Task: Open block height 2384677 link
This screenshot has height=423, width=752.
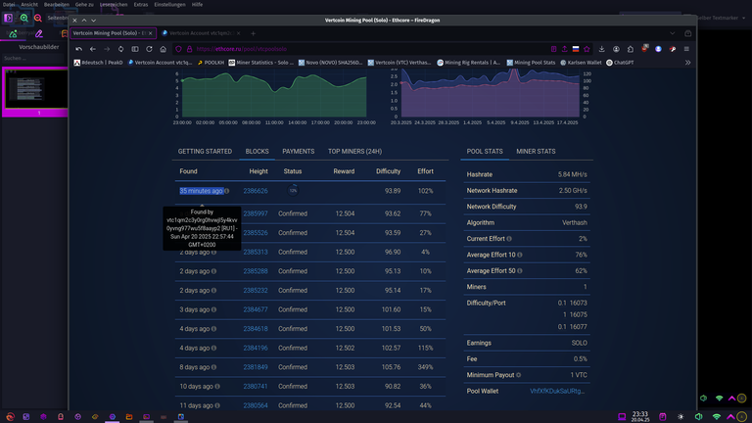Action: (256, 309)
